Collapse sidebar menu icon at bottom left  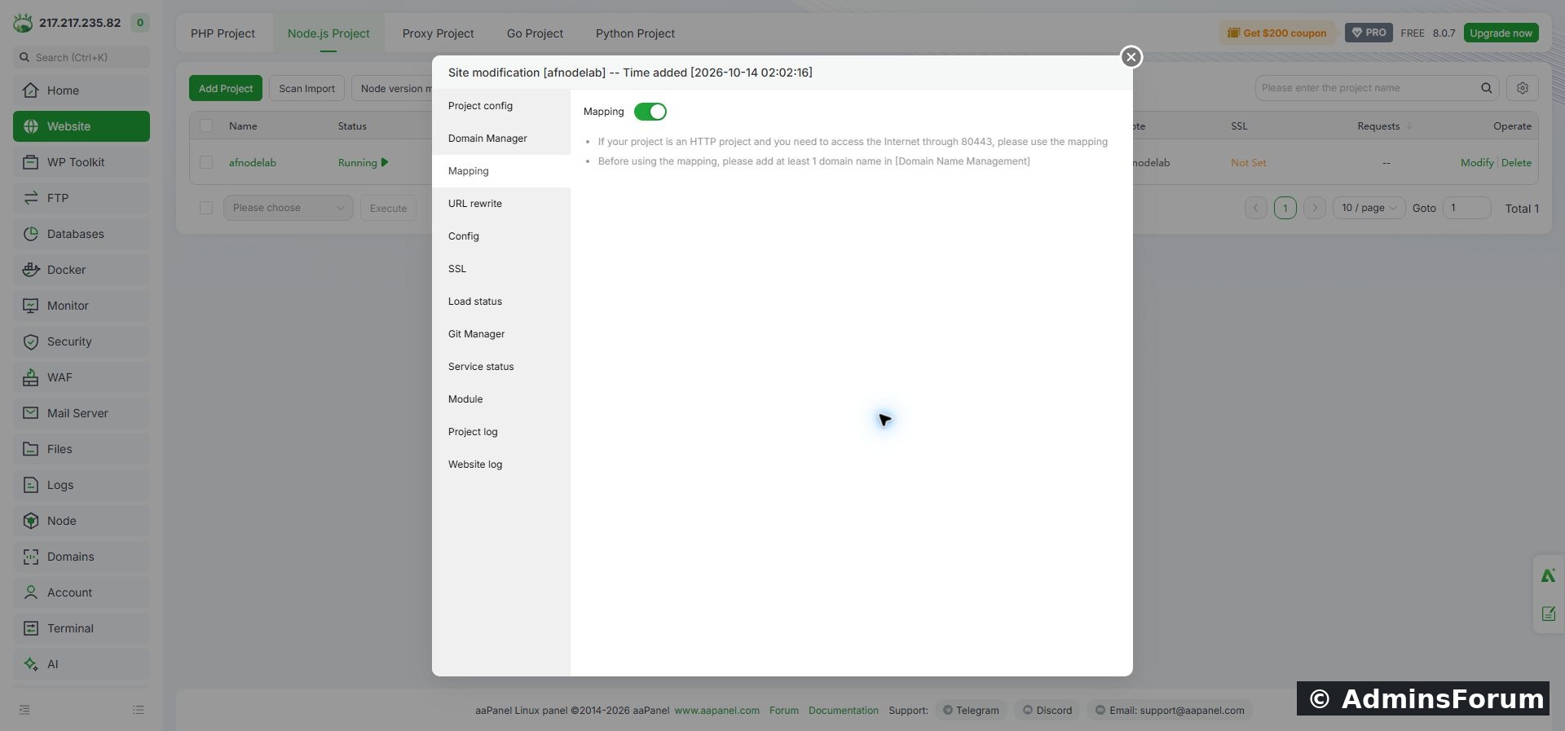point(24,710)
